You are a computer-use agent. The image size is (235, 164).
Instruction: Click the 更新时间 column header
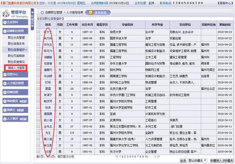tap(225, 25)
